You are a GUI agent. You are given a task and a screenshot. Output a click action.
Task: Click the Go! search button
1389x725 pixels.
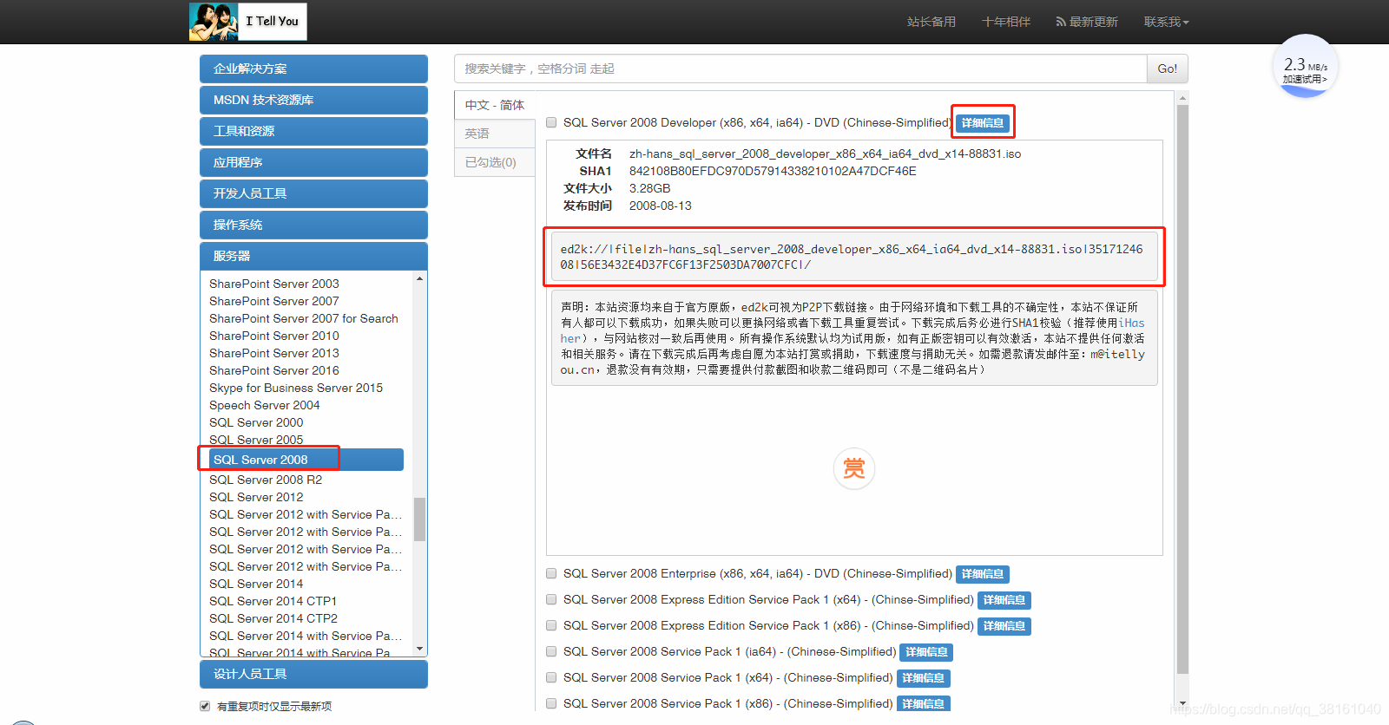click(x=1168, y=69)
